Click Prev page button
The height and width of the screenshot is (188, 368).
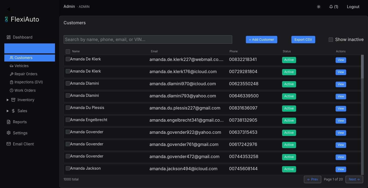(x=313, y=179)
